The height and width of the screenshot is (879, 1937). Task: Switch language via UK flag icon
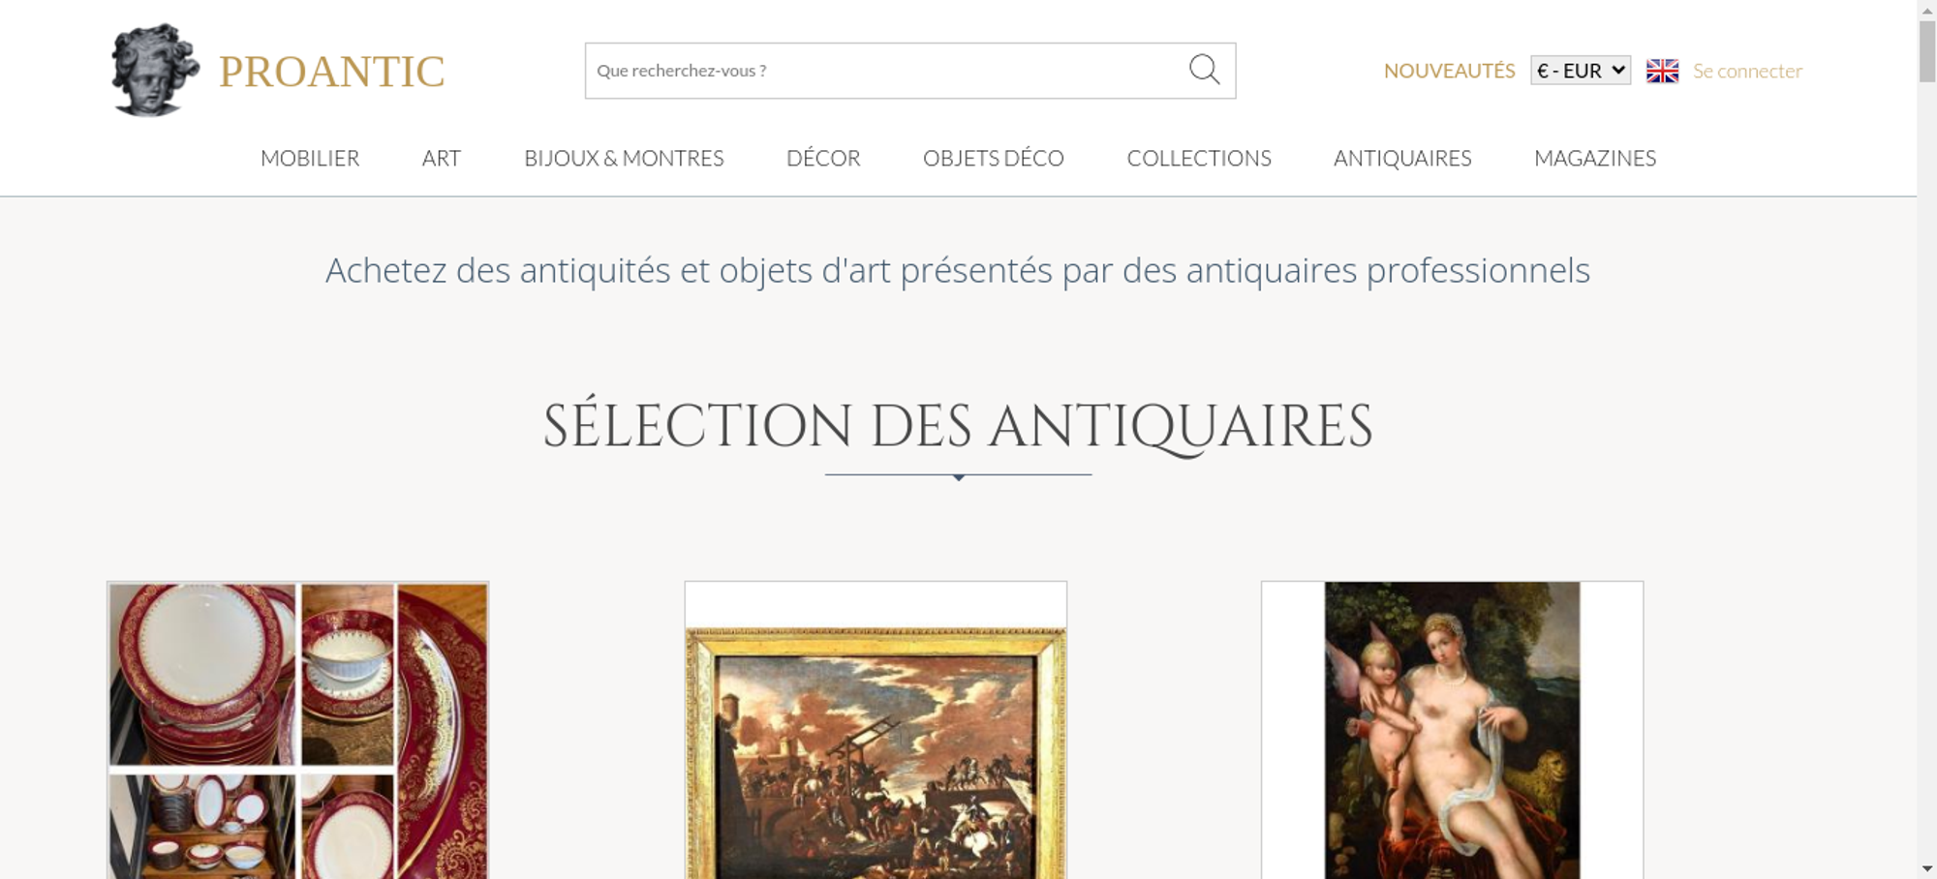(1662, 71)
